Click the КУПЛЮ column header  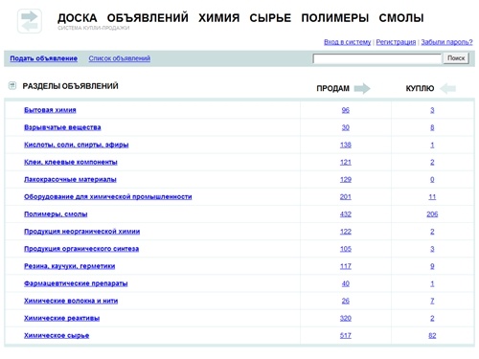click(x=420, y=88)
